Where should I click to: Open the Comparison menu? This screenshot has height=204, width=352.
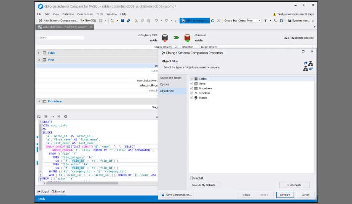point(85,14)
